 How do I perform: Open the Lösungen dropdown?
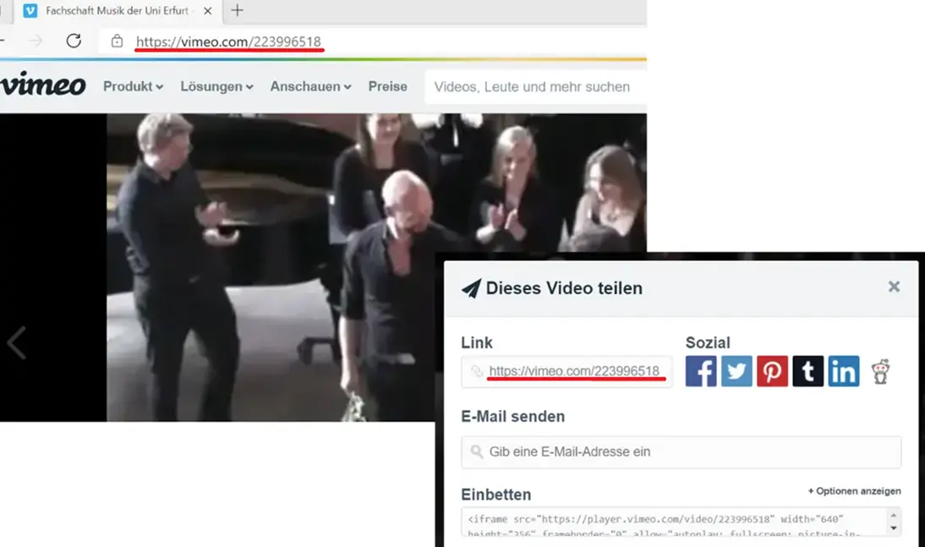(216, 86)
